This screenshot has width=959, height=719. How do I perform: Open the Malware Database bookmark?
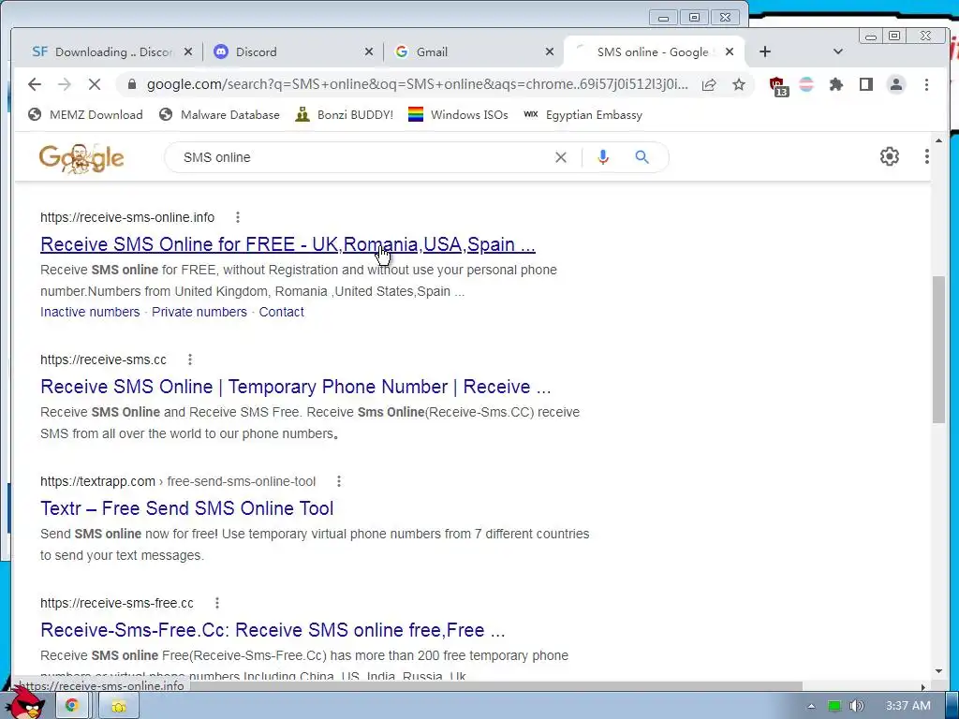click(x=219, y=115)
